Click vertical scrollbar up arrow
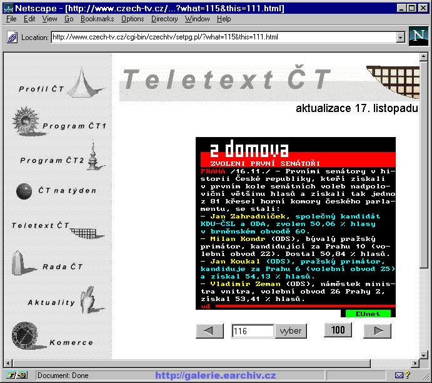The width and height of the screenshot is (432, 383). [x=424, y=57]
